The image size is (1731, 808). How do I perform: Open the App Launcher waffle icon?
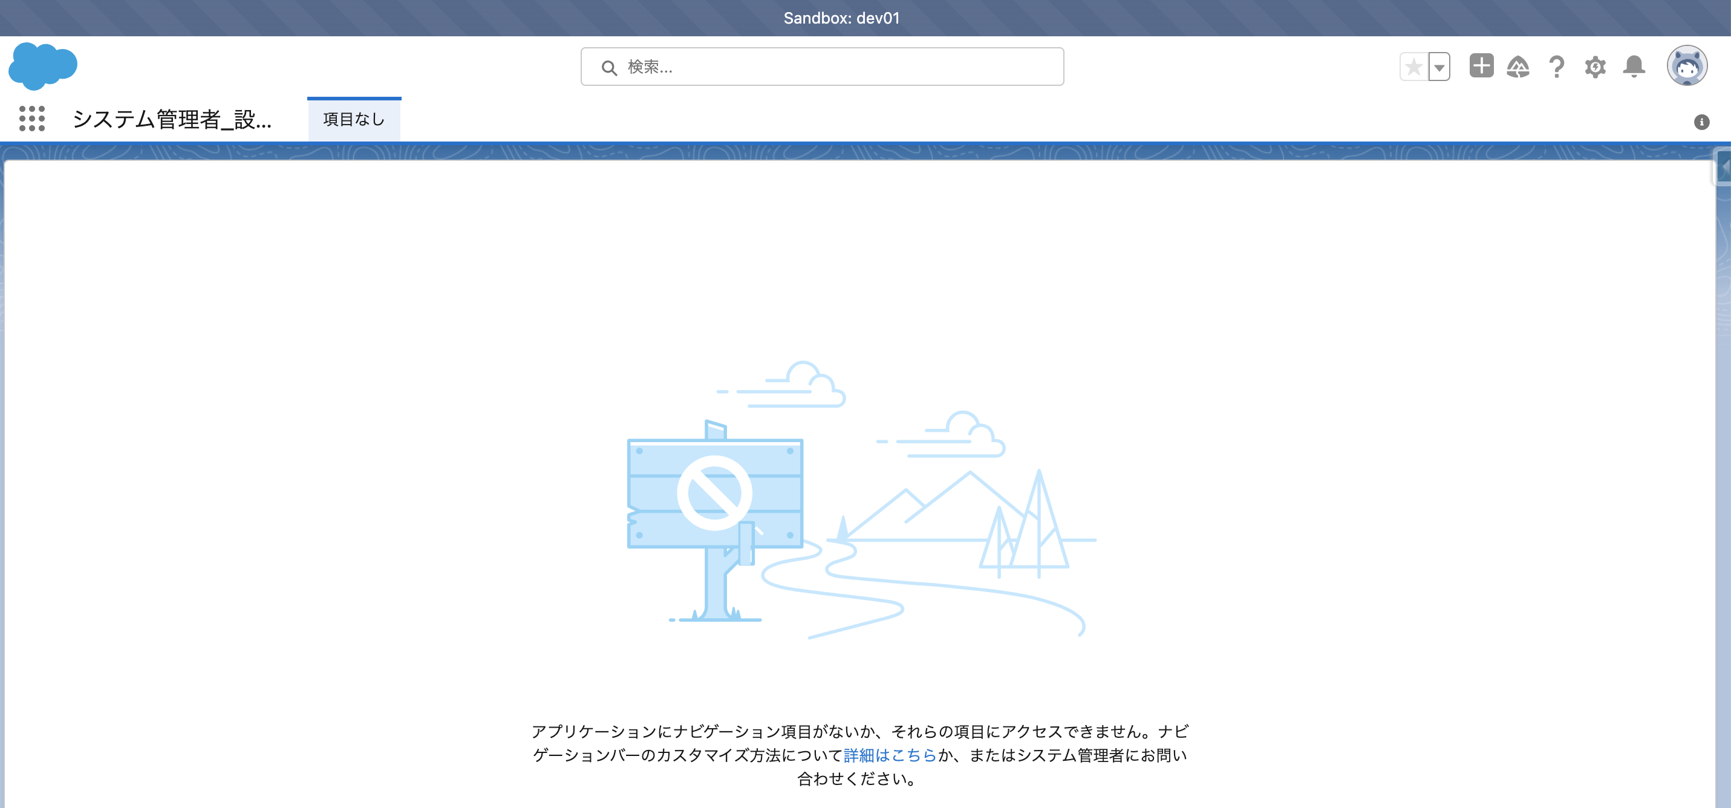(32, 119)
